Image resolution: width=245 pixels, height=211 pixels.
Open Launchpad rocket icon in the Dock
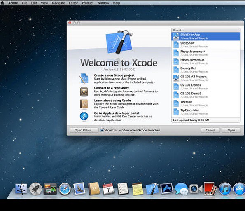(x=36, y=189)
